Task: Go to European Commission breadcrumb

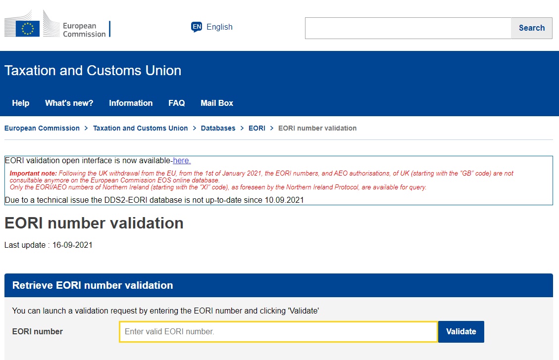Action: click(42, 128)
